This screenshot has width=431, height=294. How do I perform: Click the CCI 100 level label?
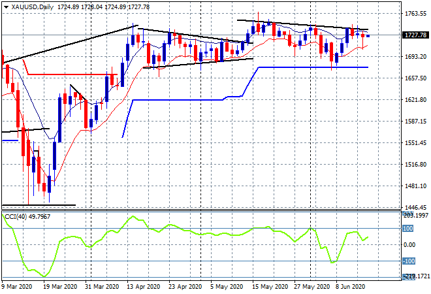(x=408, y=229)
